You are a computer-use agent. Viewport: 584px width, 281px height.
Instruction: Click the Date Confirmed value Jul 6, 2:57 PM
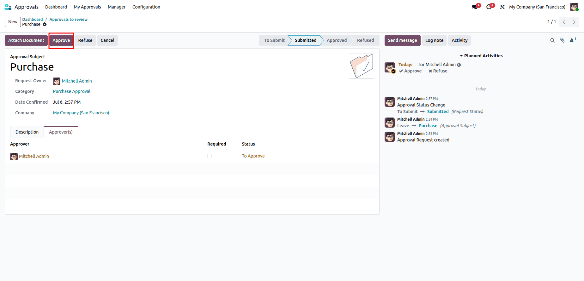(x=67, y=102)
